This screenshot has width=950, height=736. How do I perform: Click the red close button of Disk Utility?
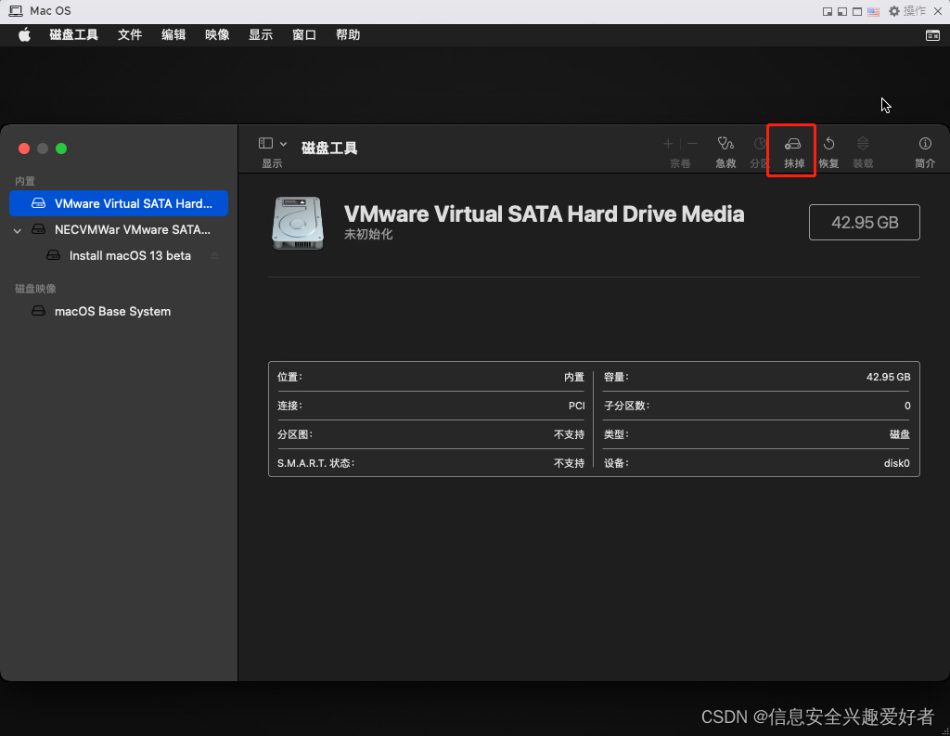[x=24, y=148]
